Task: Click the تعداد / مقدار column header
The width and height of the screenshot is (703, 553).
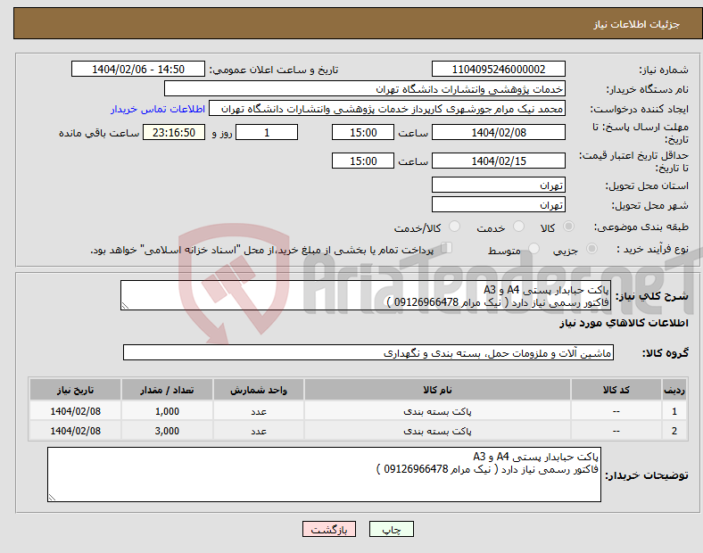Action: point(167,390)
